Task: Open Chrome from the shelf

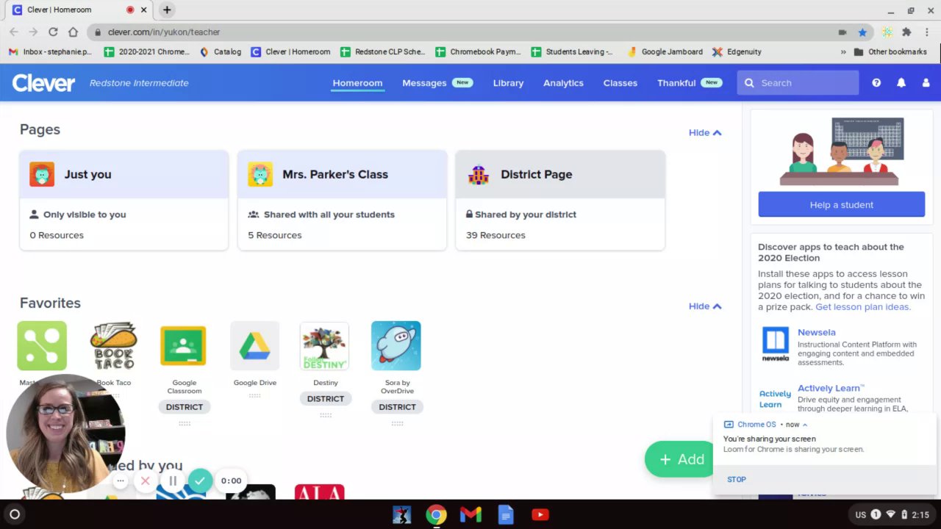Action: pyautogui.click(x=436, y=514)
